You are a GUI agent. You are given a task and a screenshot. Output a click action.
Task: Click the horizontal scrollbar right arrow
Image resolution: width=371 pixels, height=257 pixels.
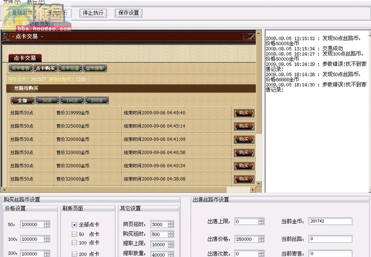click(x=253, y=190)
